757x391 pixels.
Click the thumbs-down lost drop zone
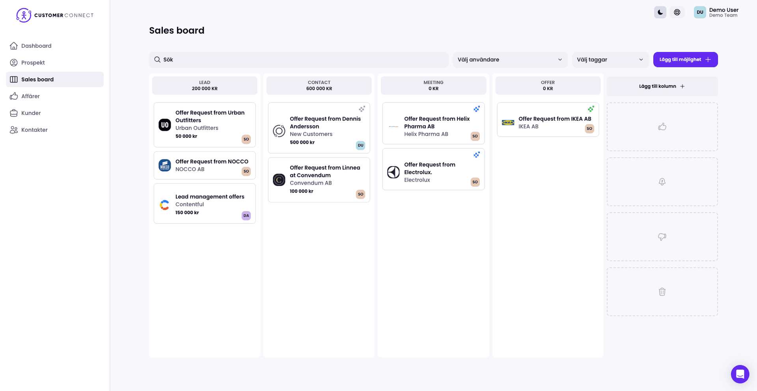662,237
